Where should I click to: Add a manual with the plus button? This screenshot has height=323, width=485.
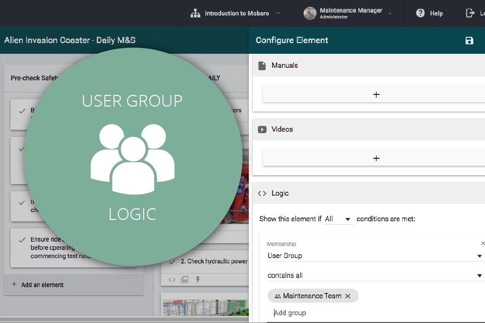(x=376, y=94)
